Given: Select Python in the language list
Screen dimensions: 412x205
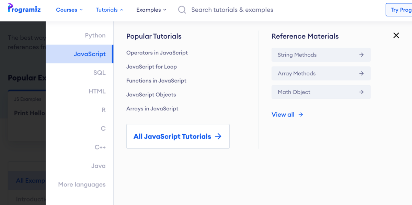Looking at the screenshot, I should click(95, 35).
